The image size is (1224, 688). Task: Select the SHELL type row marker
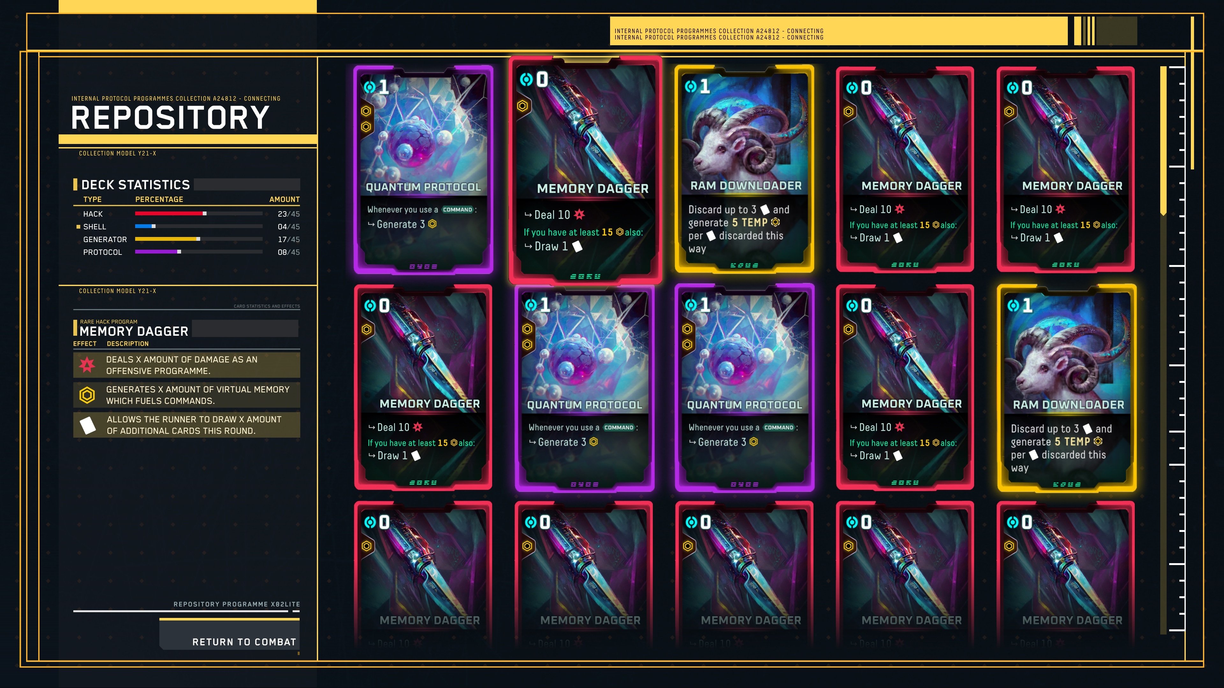tap(78, 227)
